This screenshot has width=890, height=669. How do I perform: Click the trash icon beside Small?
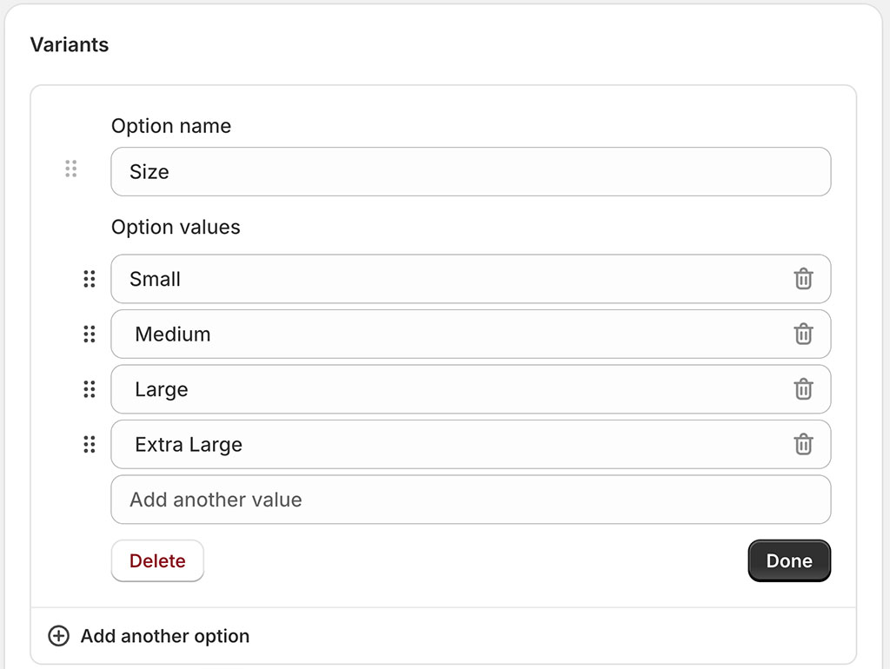point(803,279)
